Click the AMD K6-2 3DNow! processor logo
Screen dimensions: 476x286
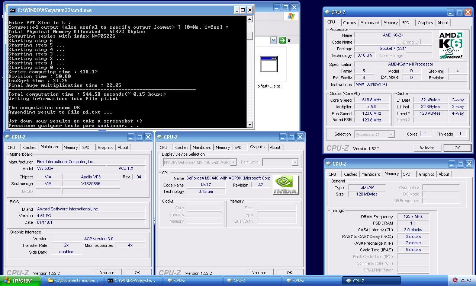(x=451, y=45)
